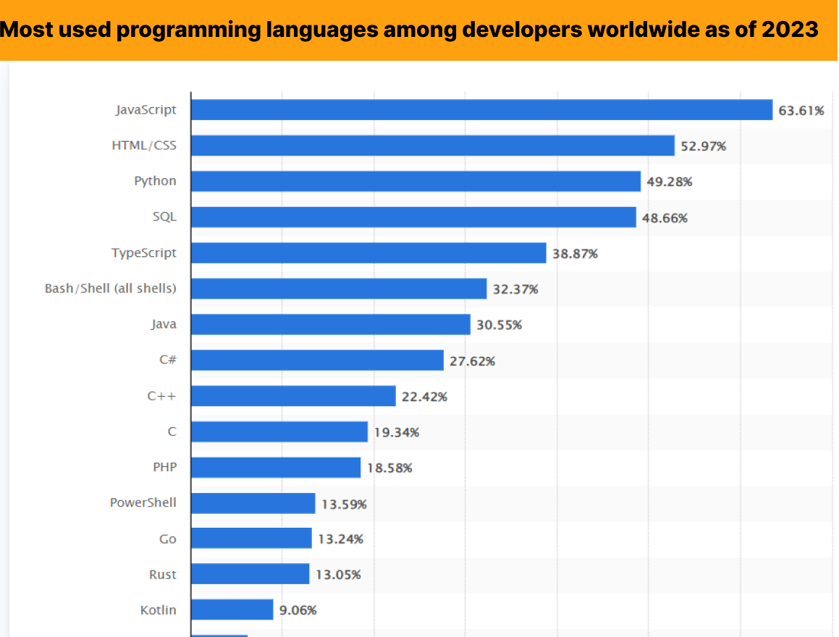Click the Rust bar
The image size is (839, 637).
click(x=250, y=574)
